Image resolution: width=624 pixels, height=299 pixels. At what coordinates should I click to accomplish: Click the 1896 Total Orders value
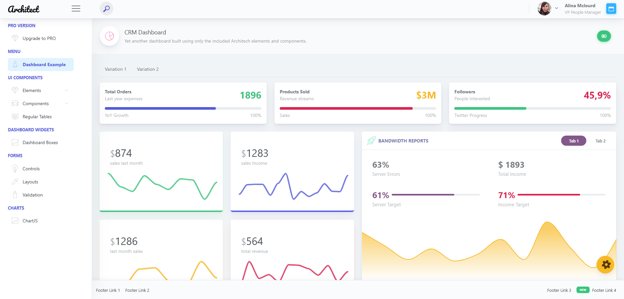coord(251,95)
